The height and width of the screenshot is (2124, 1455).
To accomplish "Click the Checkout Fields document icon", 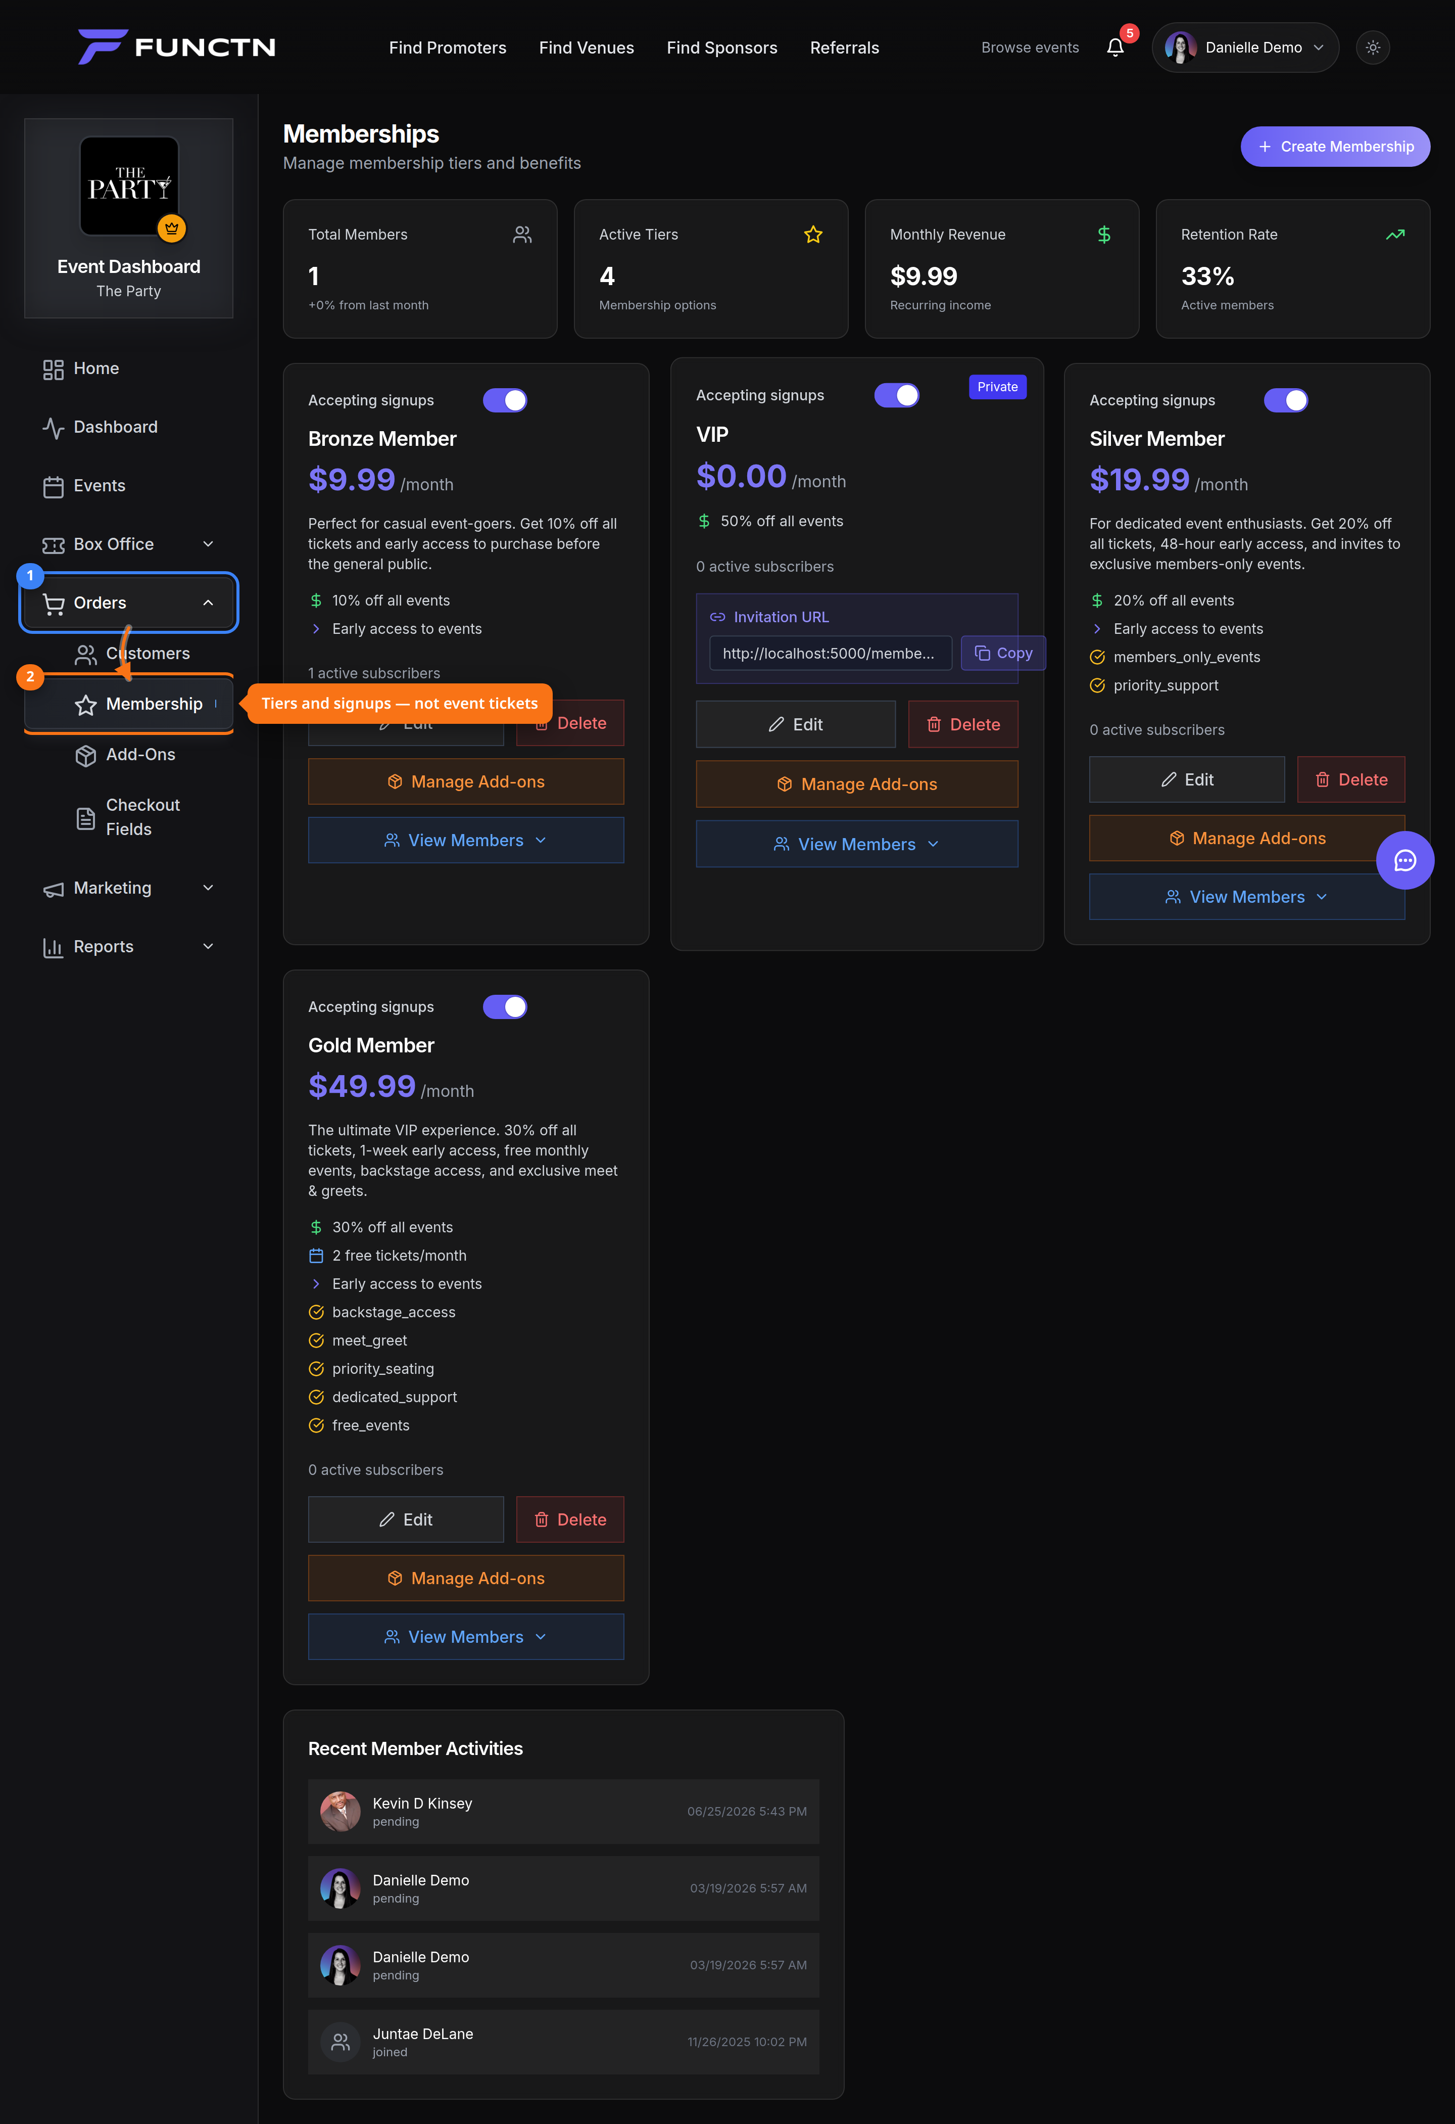I will (x=86, y=818).
